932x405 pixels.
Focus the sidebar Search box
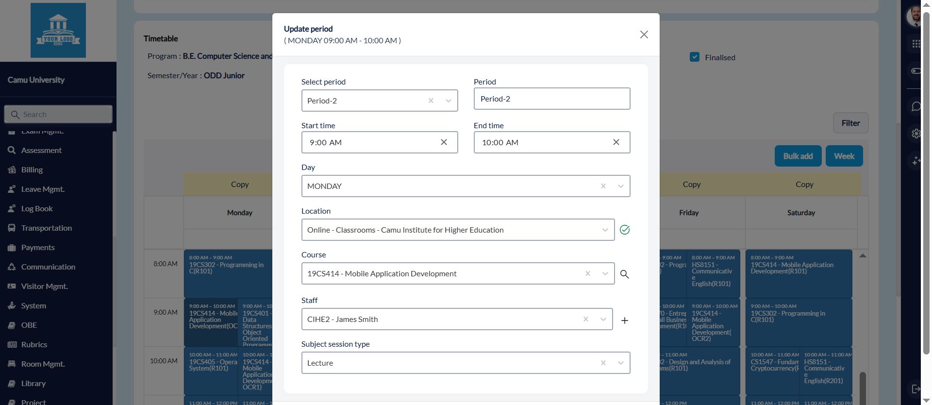coord(58,114)
